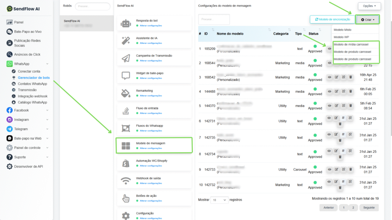Change the Mostrar registros count dropdown
392x220 pixels.
click(x=219, y=200)
